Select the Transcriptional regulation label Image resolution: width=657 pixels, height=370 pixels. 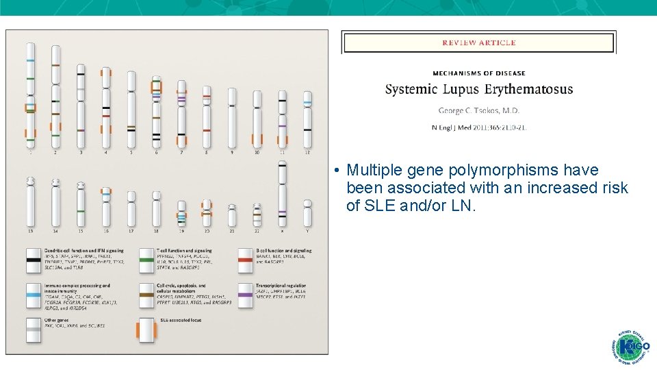[281, 285]
